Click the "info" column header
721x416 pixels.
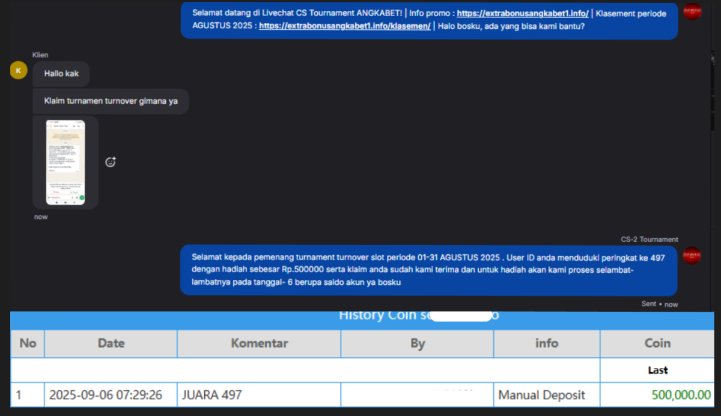click(x=547, y=343)
